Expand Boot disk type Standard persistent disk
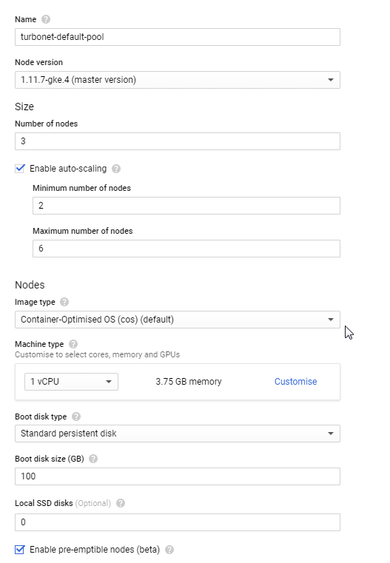This screenshot has width=390, height=563. [x=178, y=434]
